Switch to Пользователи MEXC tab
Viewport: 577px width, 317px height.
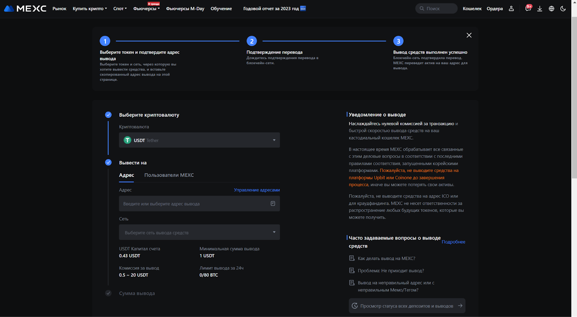(x=169, y=175)
